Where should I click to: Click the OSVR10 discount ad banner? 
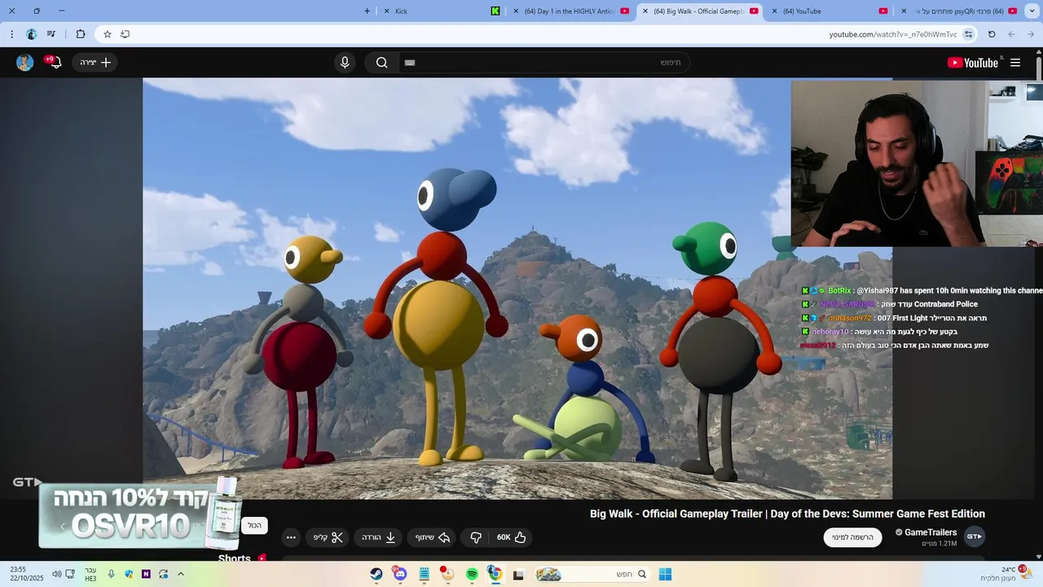click(140, 516)
